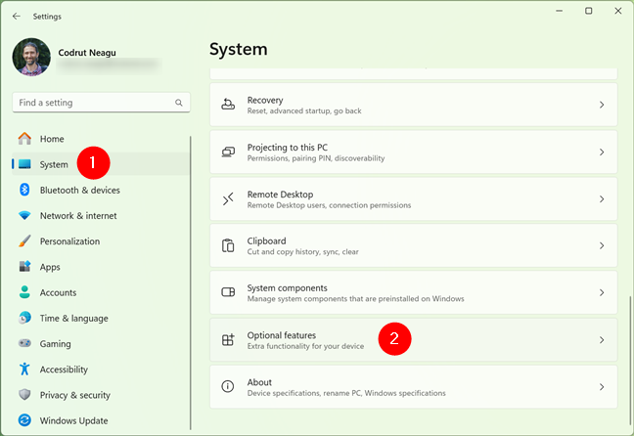The height and width of the screenshot is (436, 634).
Task: Click the Accounts person icon
Action: [24, 292]
